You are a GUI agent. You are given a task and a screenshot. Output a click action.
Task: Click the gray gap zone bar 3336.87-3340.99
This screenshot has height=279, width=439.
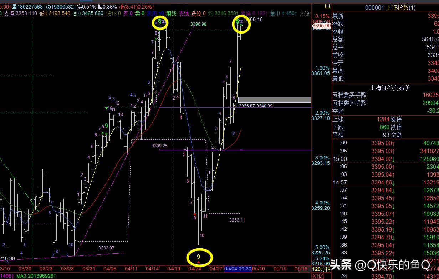tap(275, 100)
